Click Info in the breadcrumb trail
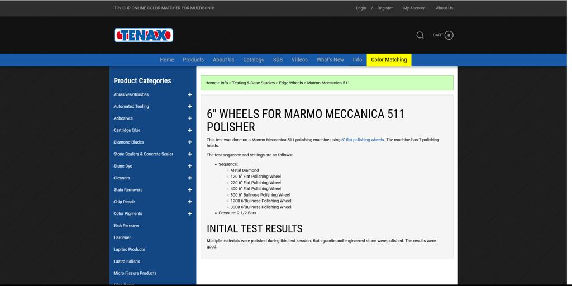The image size is (572, 286). point(225,83)
